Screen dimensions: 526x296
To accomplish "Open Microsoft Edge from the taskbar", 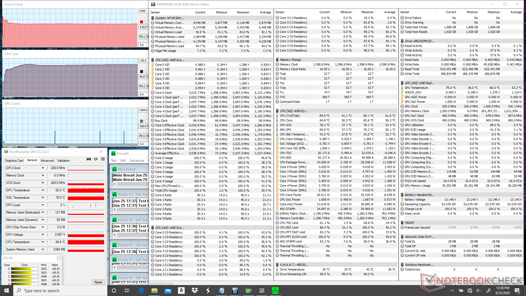I will point(141,291).
